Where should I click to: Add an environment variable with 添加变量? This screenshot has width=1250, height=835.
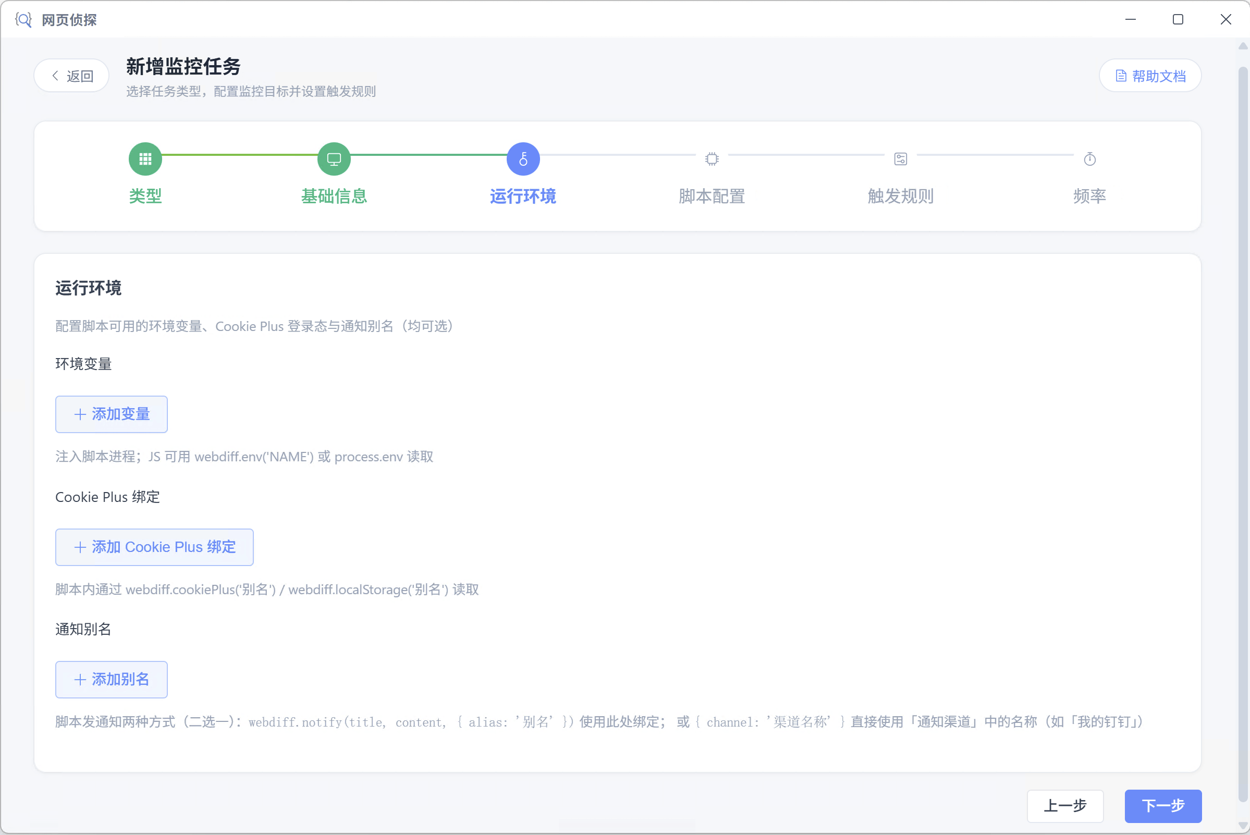tap(112, 414)
